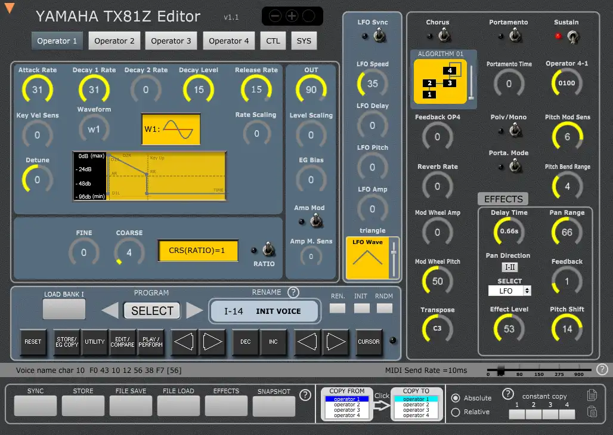Screen dimensions: 613x435
Task: Click the paste clipboard icon bottom right
Action: [592, 412]
